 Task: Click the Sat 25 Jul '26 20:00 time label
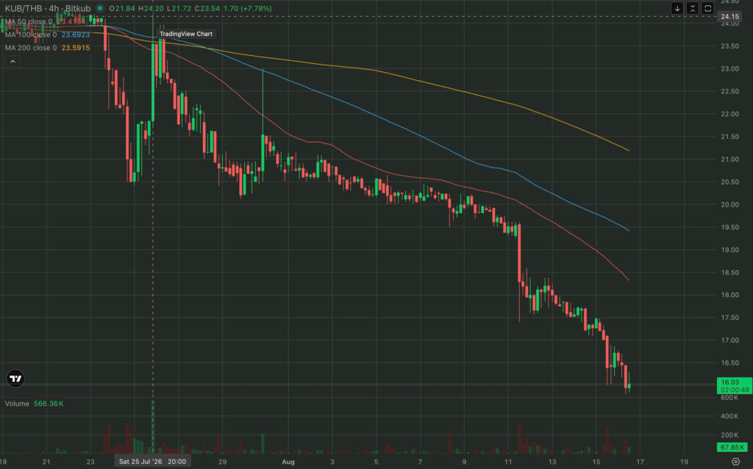tap(153, 462)
